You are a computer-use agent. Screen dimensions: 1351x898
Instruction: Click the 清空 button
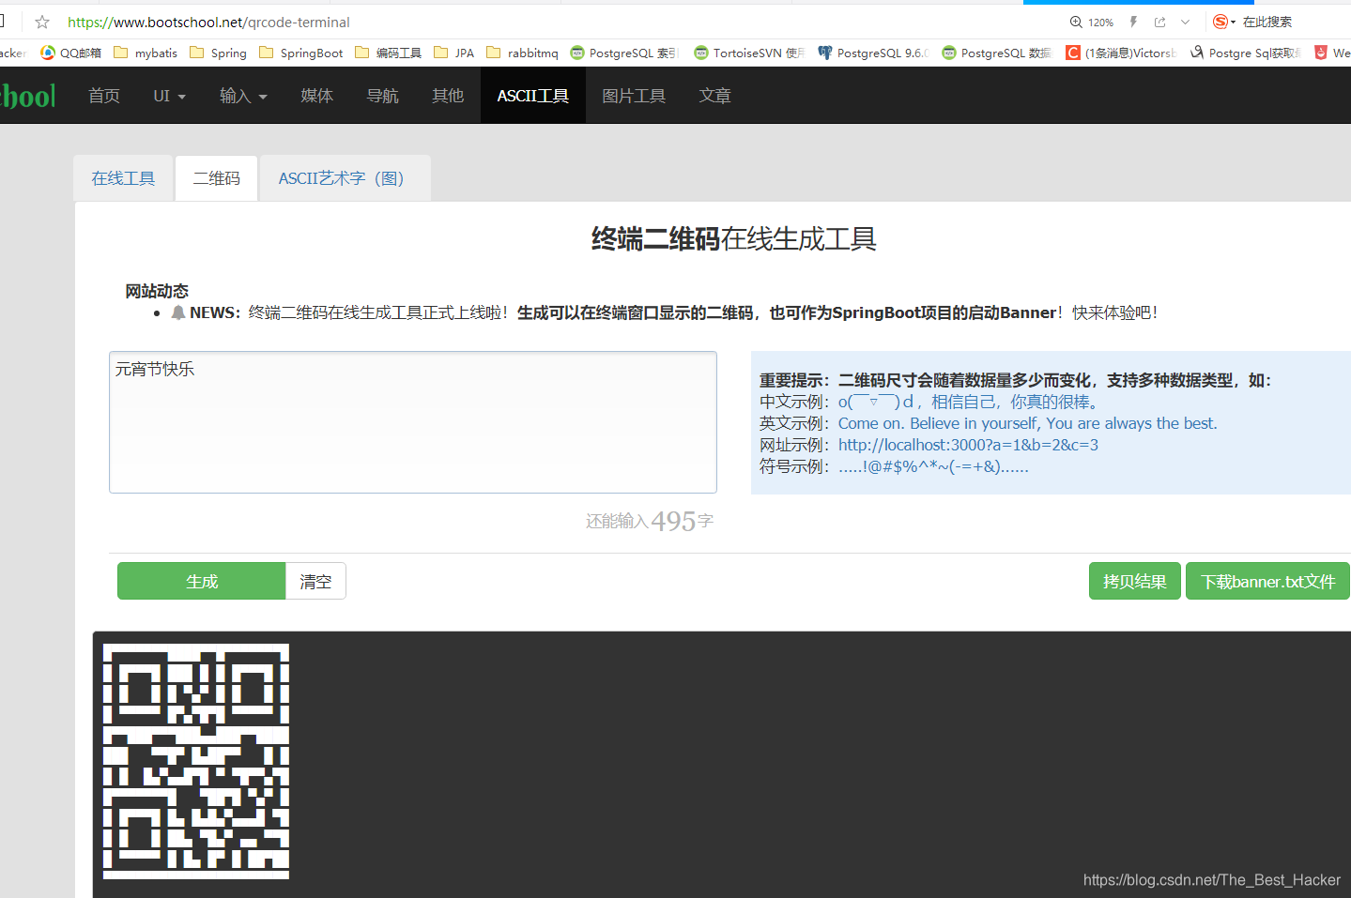point(315,582)
